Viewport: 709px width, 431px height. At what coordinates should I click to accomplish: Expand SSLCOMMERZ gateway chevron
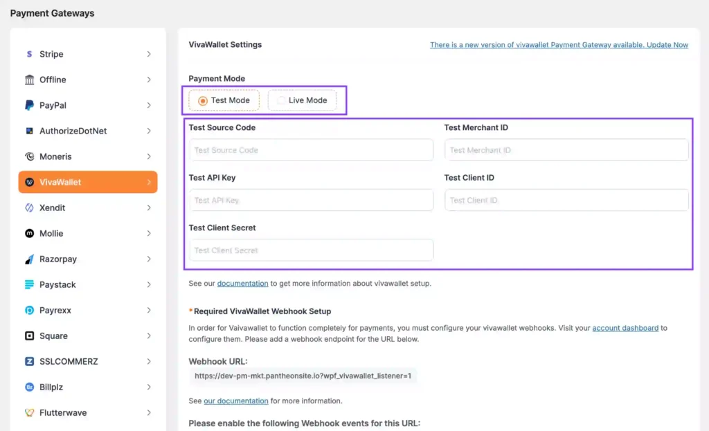coord(149,361)
